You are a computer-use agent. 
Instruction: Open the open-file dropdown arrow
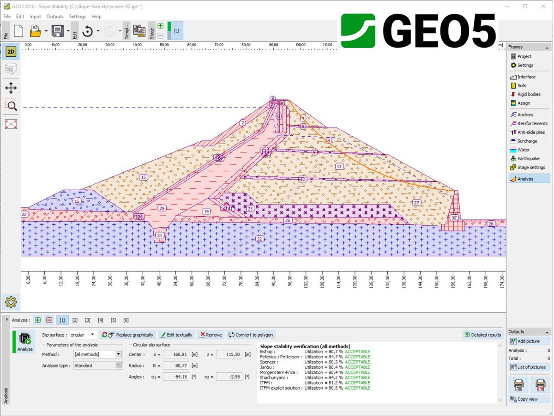(x=46, y=31)
